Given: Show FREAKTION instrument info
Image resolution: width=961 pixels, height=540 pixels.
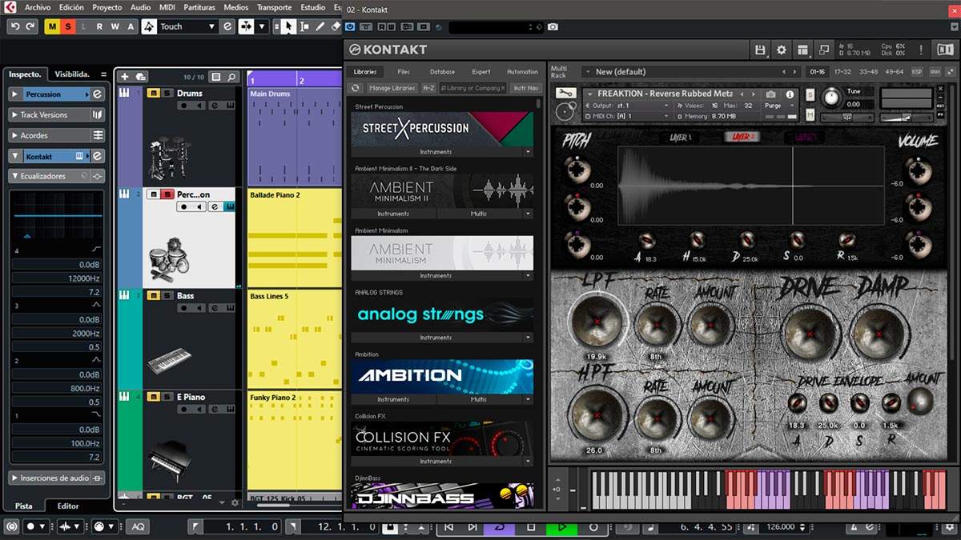Looking at the screenshot, I should [x=790, y=94].
